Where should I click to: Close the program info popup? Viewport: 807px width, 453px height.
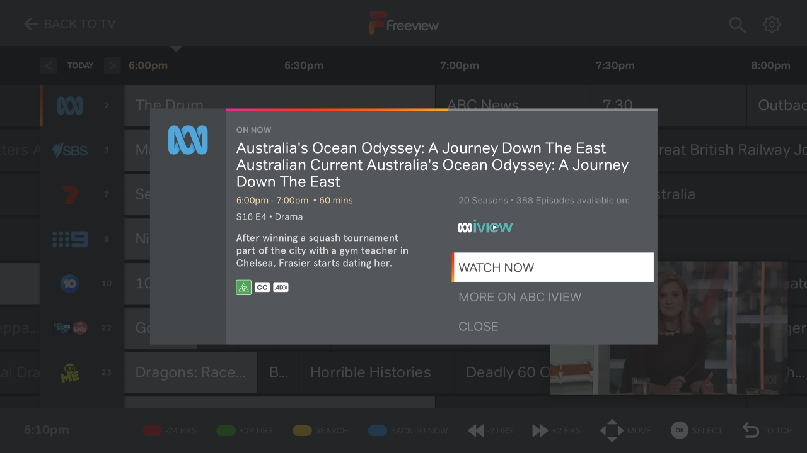(x=478, y=327)
